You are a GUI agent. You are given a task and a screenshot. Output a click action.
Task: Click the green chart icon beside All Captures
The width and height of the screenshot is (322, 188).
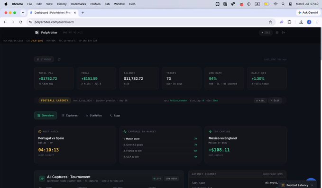(42, 179)
